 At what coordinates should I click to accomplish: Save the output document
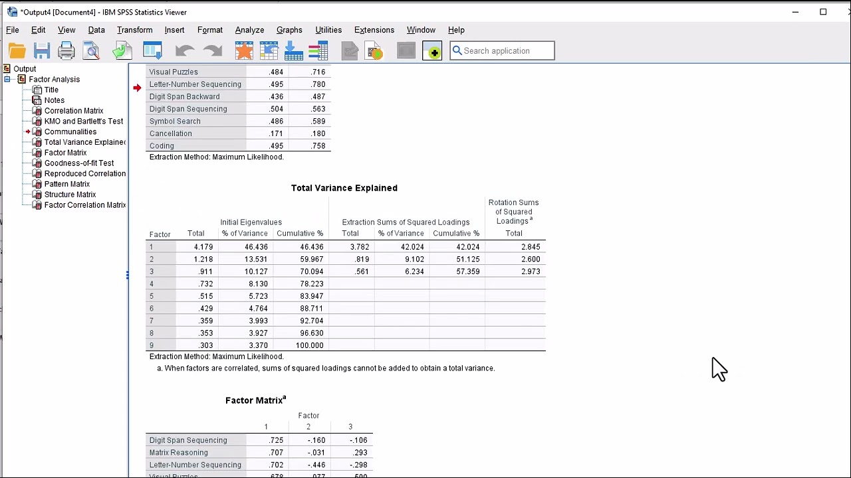click(42, 50)
